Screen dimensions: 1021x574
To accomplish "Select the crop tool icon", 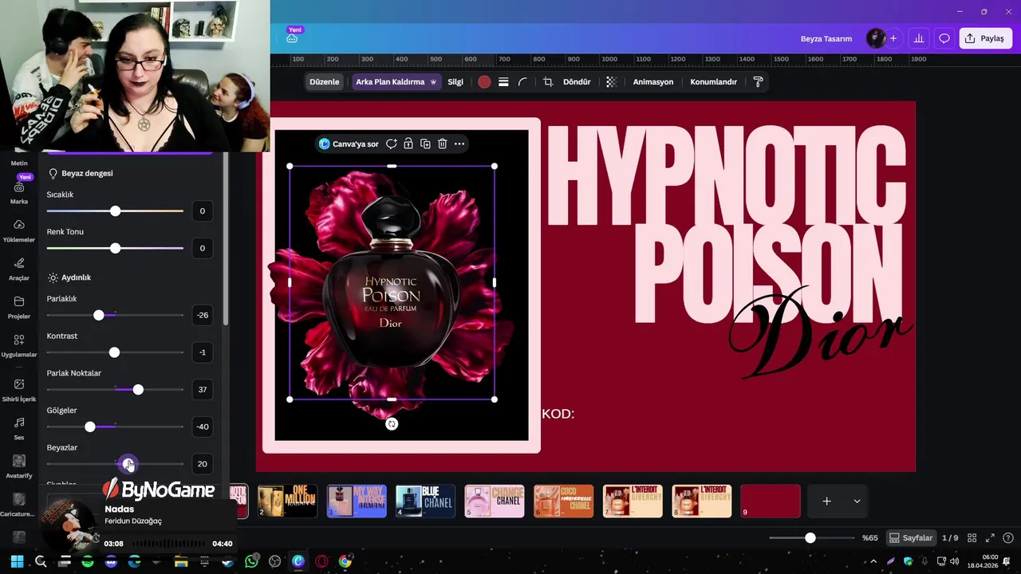I will pyautogui.click(x=548, y=82).
